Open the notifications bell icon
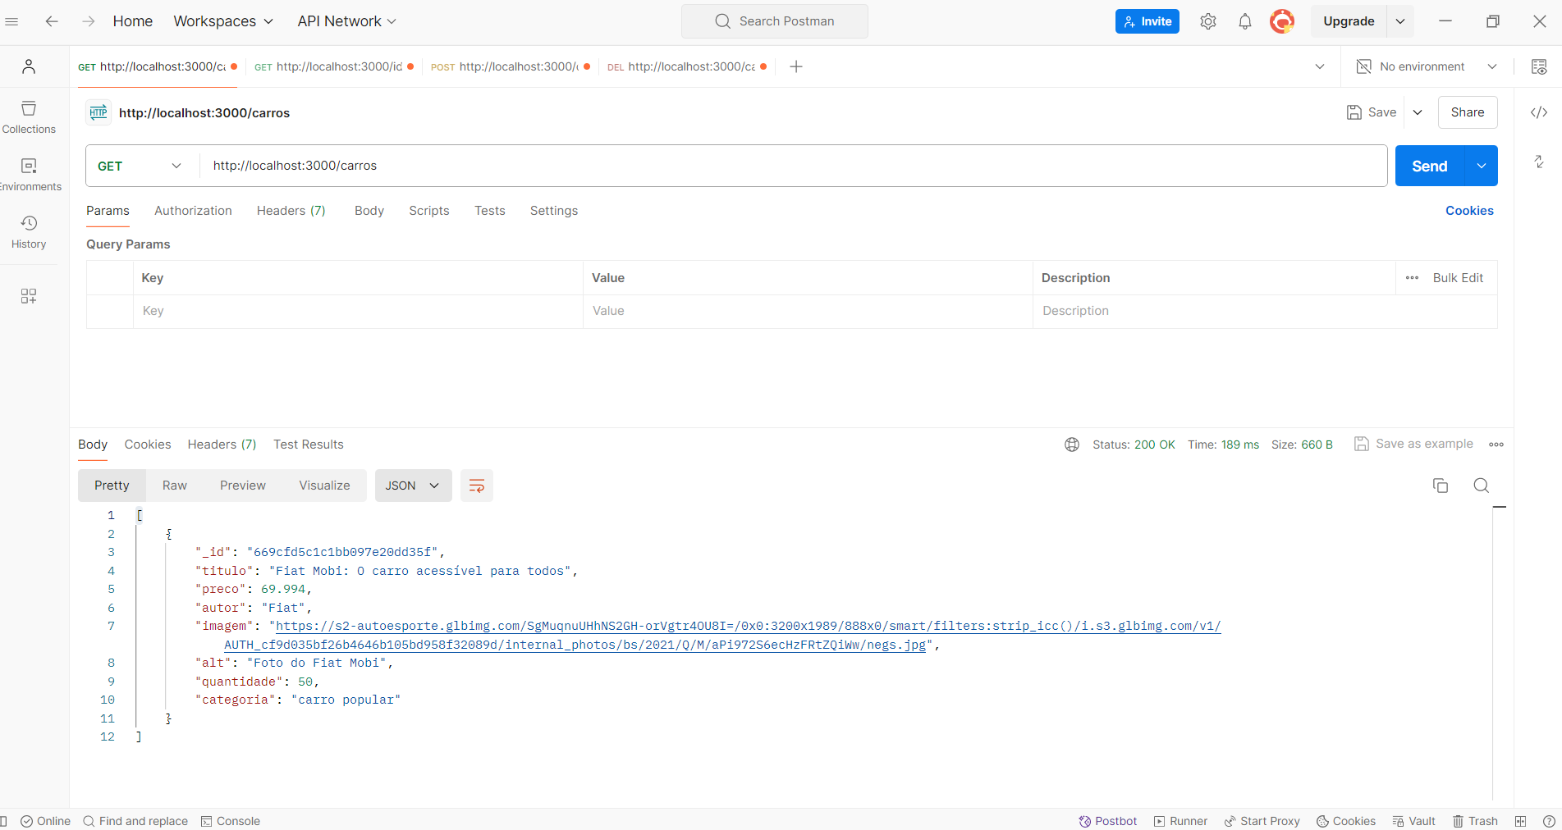This screenshot has width=1562, height=830. pos(1245,21)
